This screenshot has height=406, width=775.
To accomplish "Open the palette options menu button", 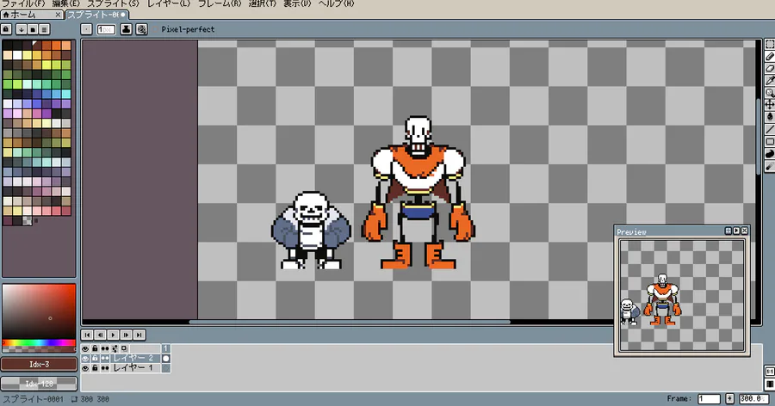I will (44, 29).
